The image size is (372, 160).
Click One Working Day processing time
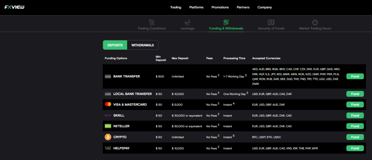(x=235, y=94)
